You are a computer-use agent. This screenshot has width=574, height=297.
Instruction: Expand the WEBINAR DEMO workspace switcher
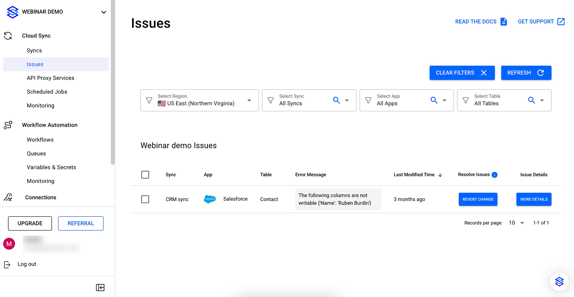[103, 12]
